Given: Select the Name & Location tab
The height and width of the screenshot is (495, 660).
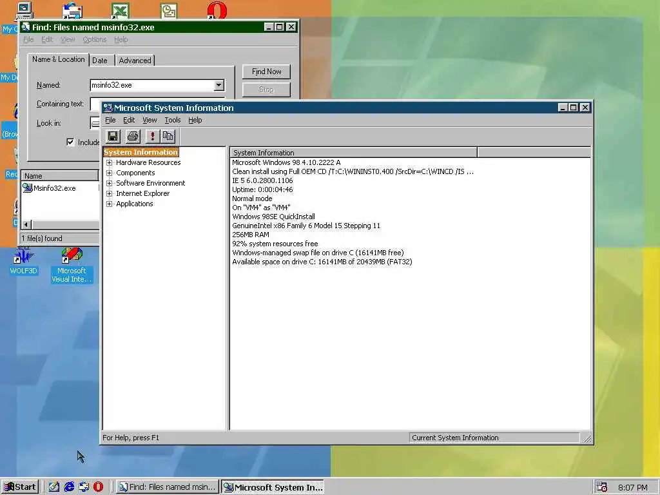Looking at the screenshot, I should 59,59.
